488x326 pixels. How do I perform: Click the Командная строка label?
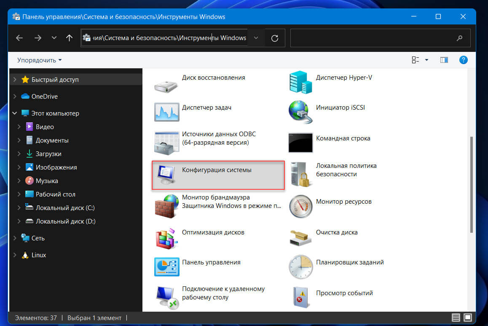coord(343,138)
